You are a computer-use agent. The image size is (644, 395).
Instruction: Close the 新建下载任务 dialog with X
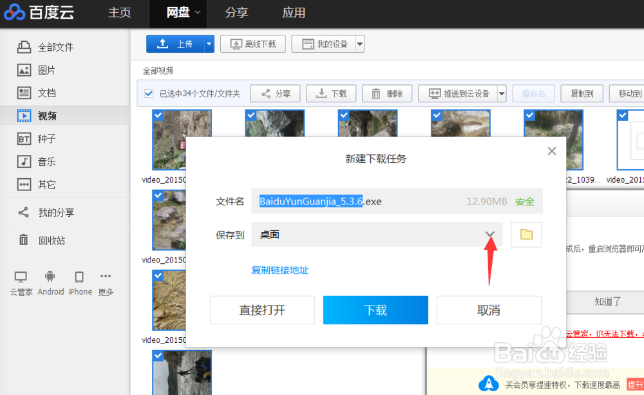coord(552,151)
